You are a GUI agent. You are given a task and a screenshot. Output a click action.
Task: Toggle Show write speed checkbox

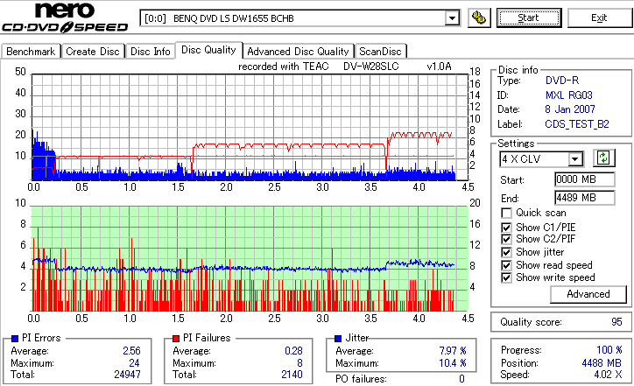pyautogui.click(x=506, y=277)
